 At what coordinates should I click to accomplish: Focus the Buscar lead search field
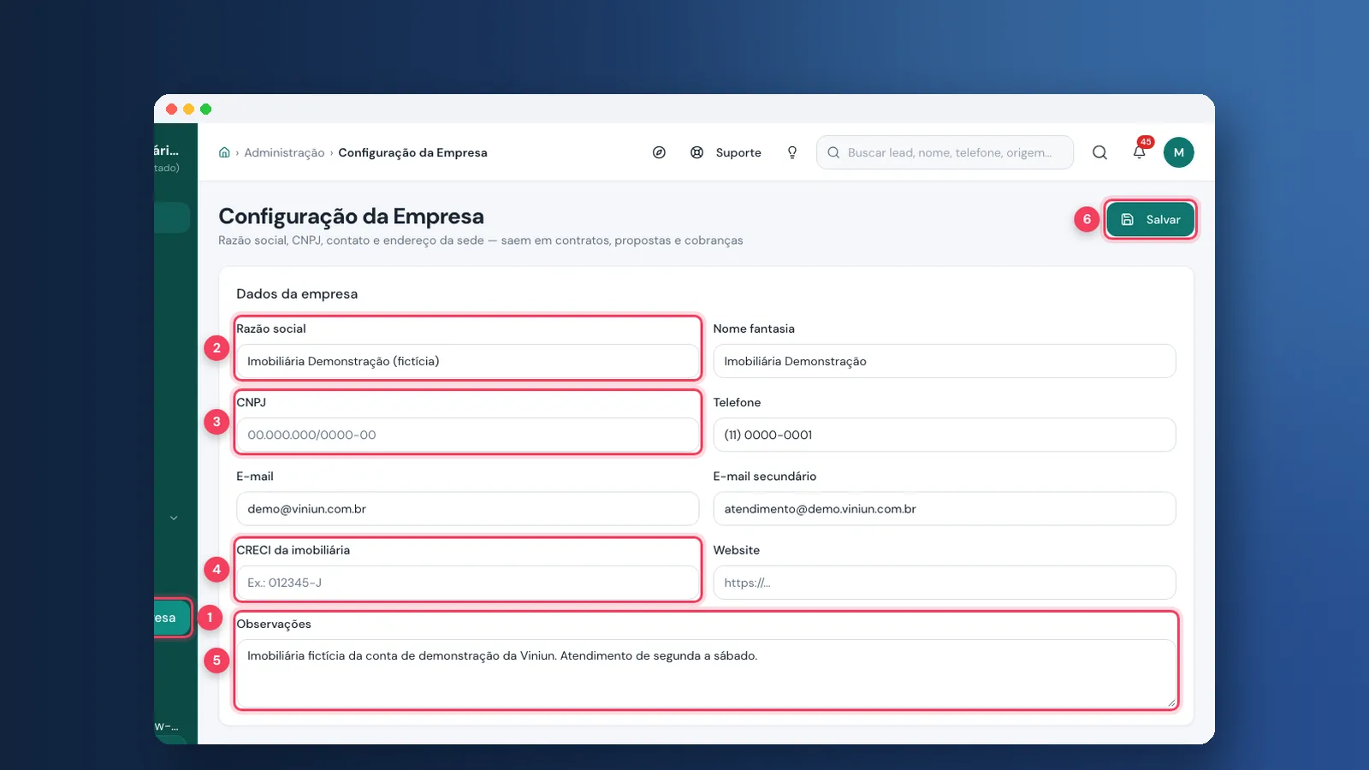click(945, 152)
